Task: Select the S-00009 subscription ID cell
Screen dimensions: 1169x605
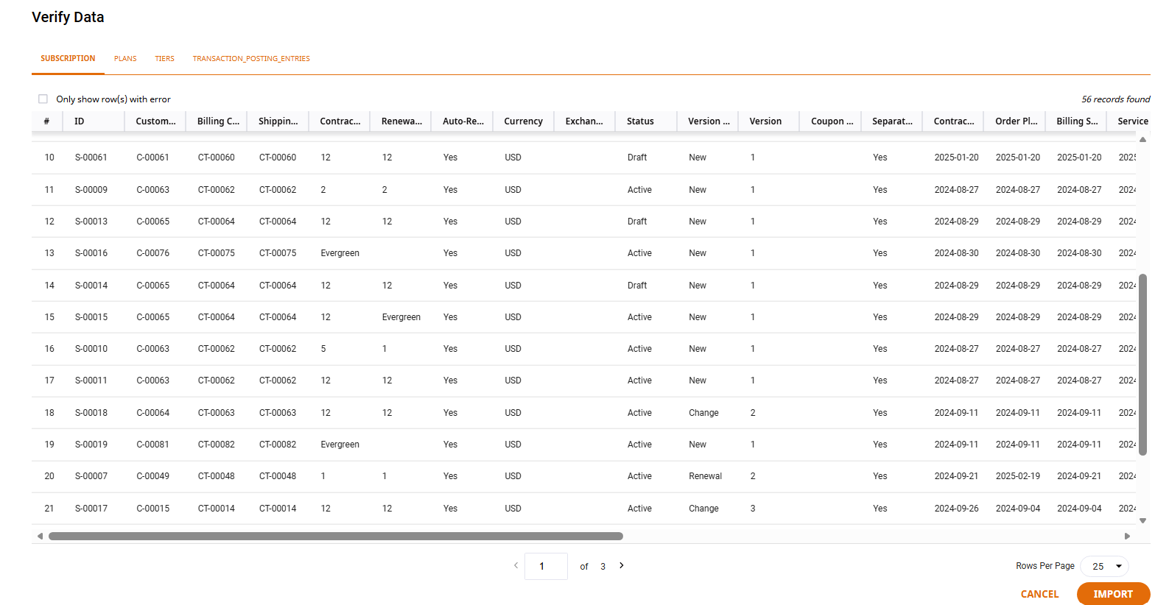Action: pyautogui.click(x=91, y=190)
